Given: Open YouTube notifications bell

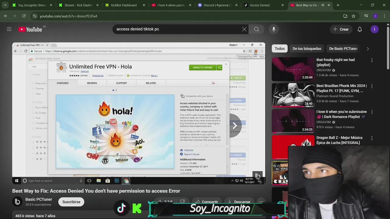Looking at the screenshot, I should 360,29.
